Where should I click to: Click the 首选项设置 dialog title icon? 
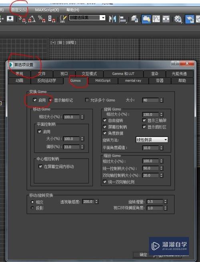click(11, 65)
